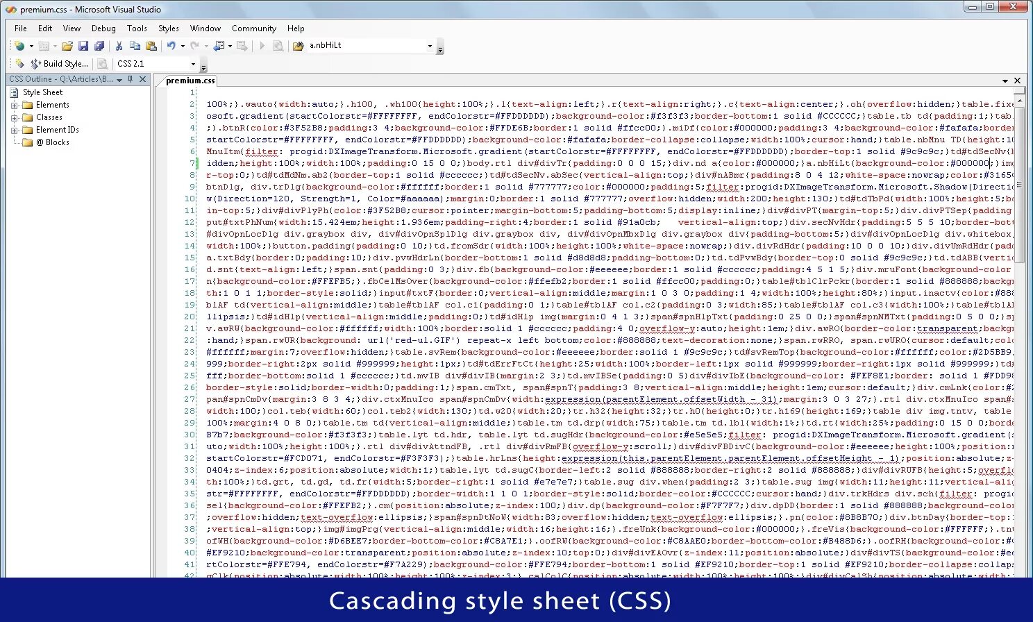This screenshot has height=622, width=1033.
Task: Open the Window menu
Action: point(205,28)
